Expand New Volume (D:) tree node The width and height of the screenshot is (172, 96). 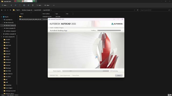pyautogui.click(x=2, y=22)
